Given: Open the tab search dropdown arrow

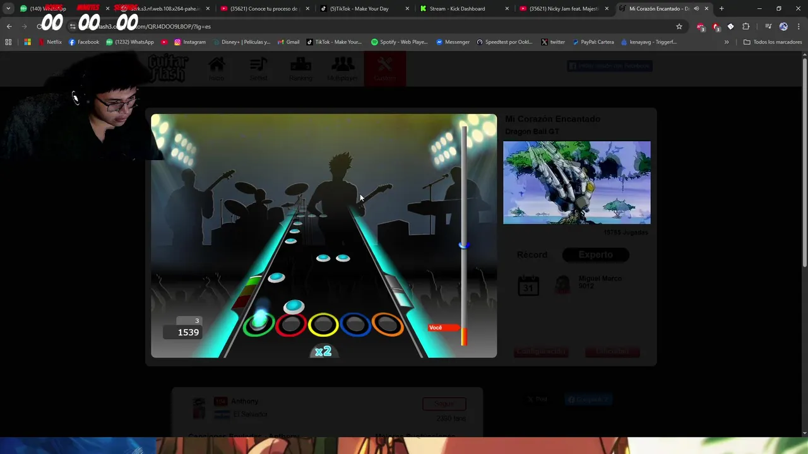Looking at the screenshot, I should point(8,9).
